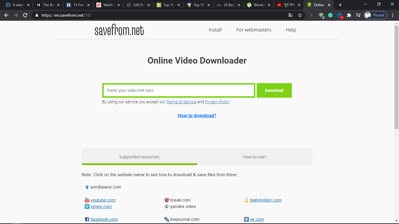399x224 pixels.
Task: Open the How to use? tab
Action: tap(255, 157)
